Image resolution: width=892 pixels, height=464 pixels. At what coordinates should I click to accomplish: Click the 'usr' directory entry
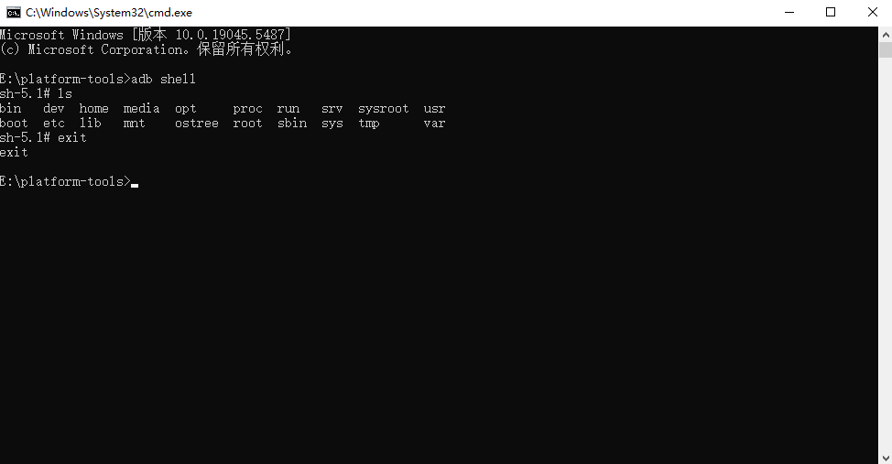point(434,109)
